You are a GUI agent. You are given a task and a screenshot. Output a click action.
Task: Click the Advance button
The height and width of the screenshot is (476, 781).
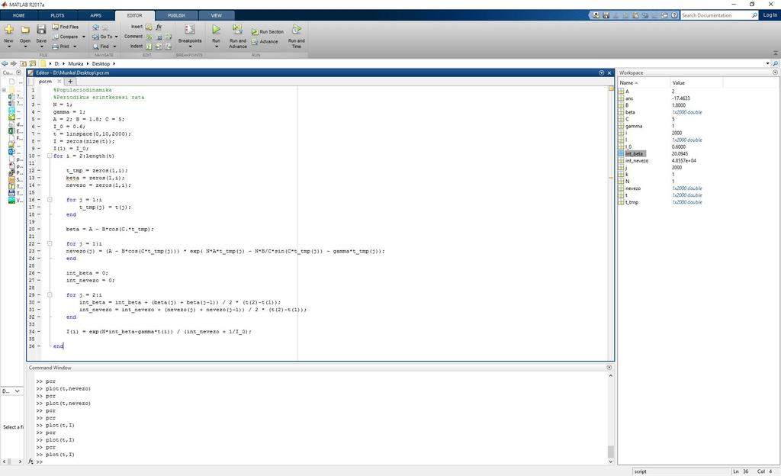click(265, 42)
